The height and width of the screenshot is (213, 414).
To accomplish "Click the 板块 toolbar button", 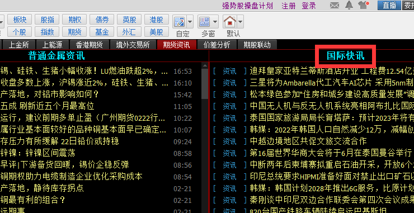I will (x=20, y=20).
